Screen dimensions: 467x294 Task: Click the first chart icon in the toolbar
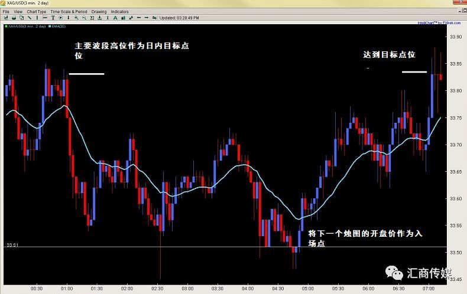pyautogui.click(x=6, y=18)
